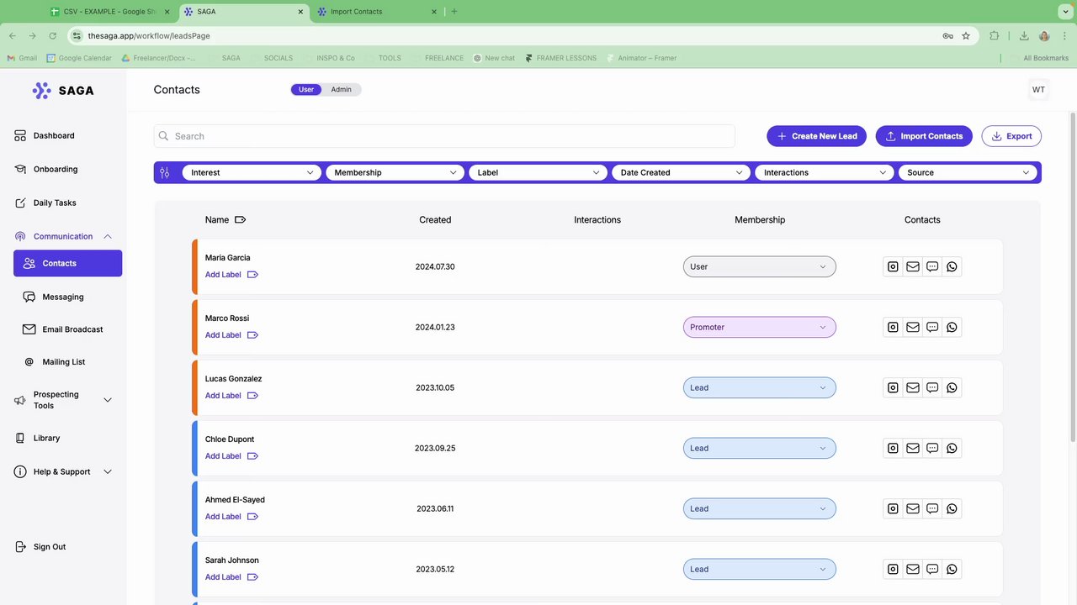Viewport: 1077px width, 605px height.
Task: Switch to the Import Contacts browser tab
Action: tap(376, 12)
